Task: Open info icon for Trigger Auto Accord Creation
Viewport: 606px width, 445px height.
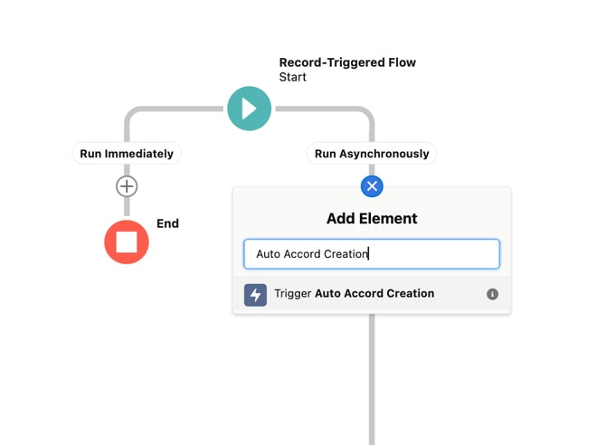Action: [492, 294]
